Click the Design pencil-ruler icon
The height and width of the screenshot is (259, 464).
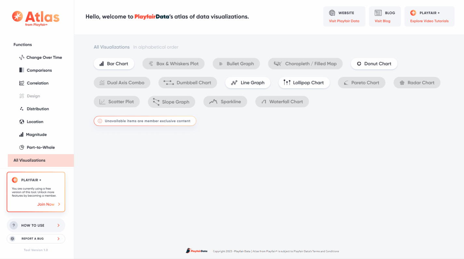(22, 96)
